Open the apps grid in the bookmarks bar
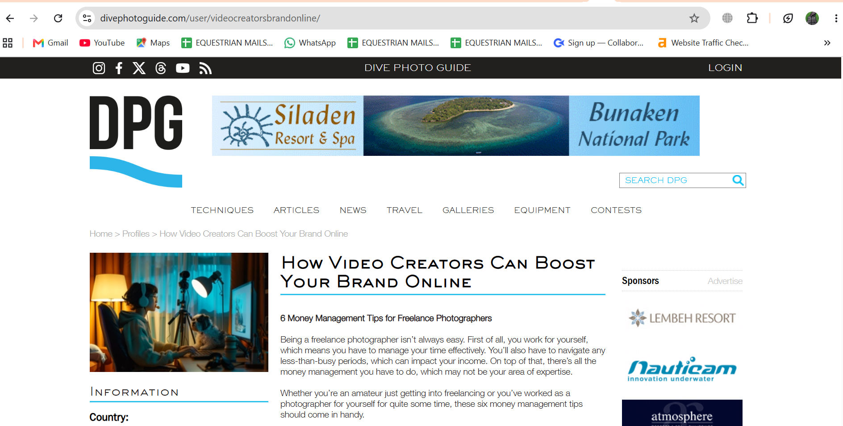 pyautogui.click(x=8, y=43)
